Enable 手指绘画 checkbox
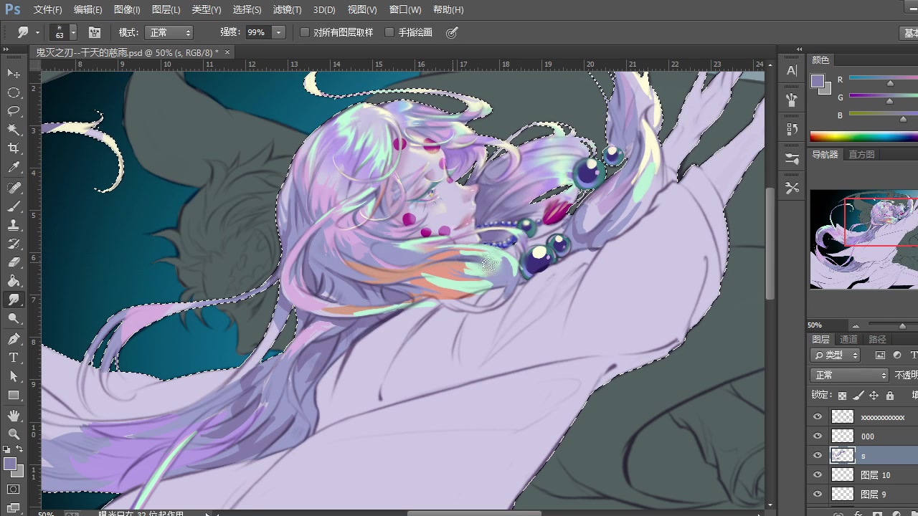918x516 pixels. [x=389, y=32]
